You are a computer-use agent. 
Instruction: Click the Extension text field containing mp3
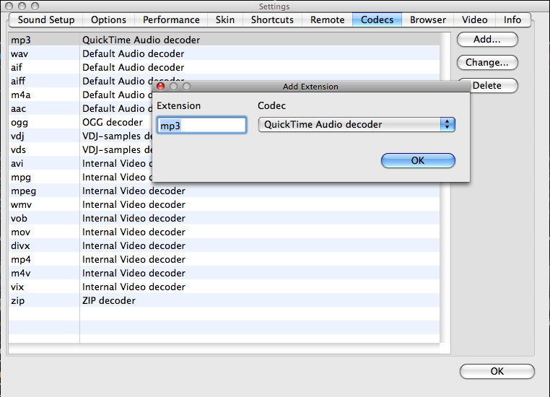pos(201,125)
